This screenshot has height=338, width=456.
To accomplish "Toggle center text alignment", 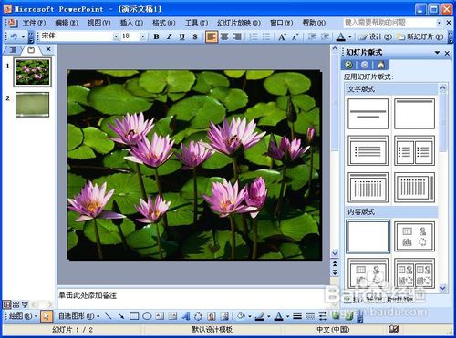I will (x=224, y=36).
